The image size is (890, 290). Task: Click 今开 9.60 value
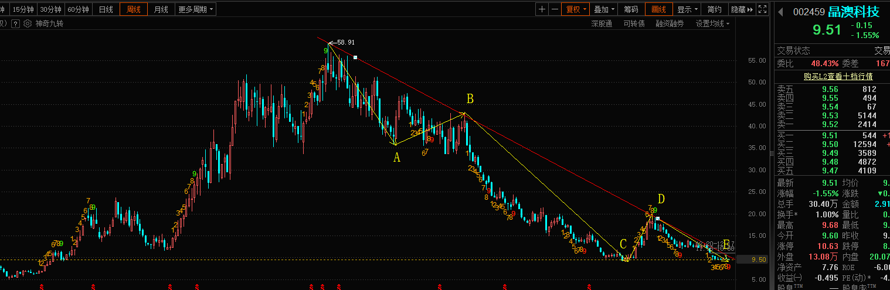830,236
